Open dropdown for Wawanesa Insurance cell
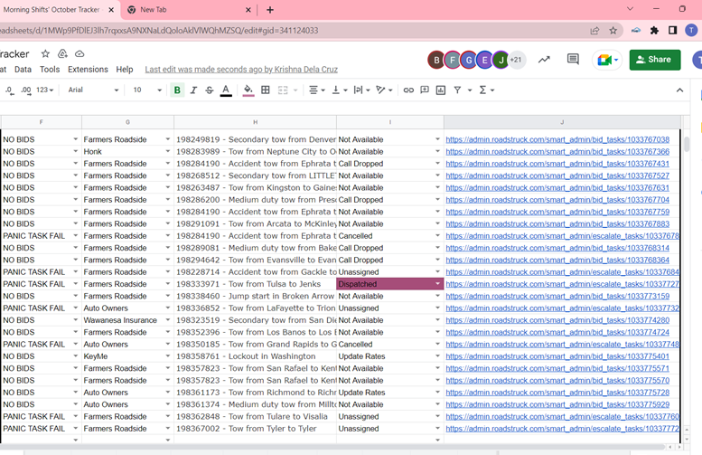 (168, 320)
